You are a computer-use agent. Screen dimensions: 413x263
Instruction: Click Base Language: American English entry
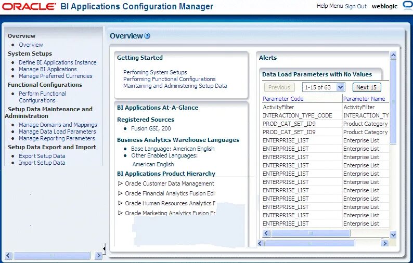[x=173, y=149]
